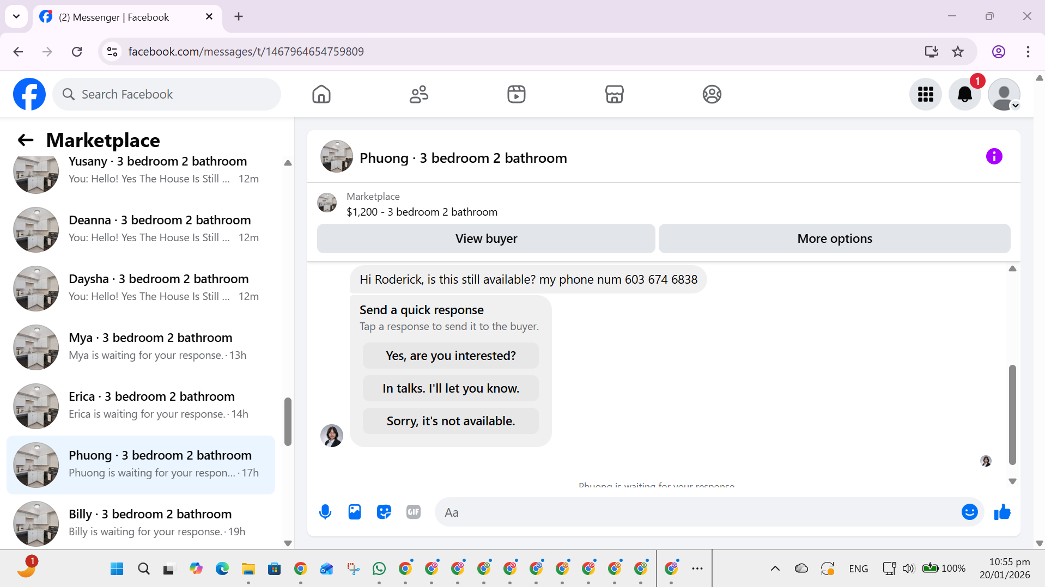Attach a photo using the image icon
1045x587 pixels.
coord(355,512)
